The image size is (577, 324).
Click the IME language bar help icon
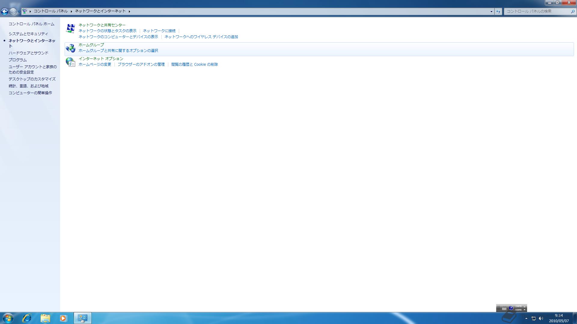(x=511, y=308)
